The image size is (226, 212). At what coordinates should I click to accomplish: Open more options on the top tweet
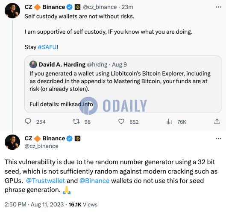218,7
